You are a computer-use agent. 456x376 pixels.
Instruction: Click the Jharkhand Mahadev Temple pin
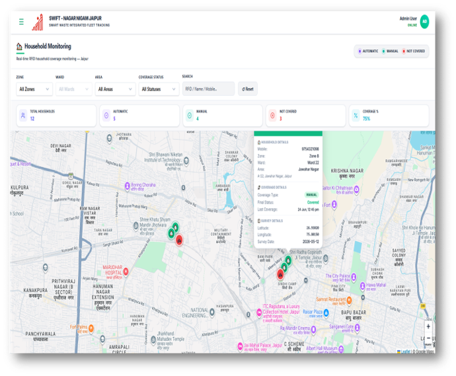(153, 339)
